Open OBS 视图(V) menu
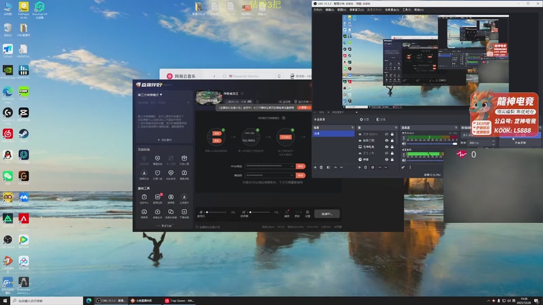The width and height of the screenshot is (543, 305). click(342, 9)
